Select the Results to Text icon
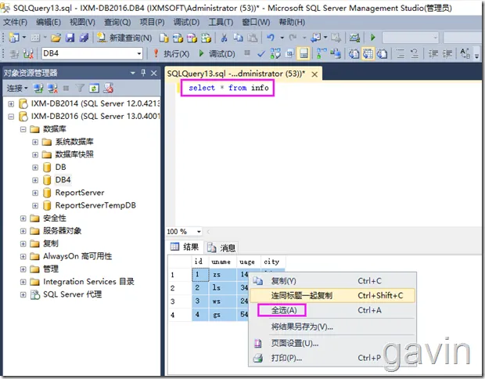This screenshot has height=379, width=485. tap(354, 54)
